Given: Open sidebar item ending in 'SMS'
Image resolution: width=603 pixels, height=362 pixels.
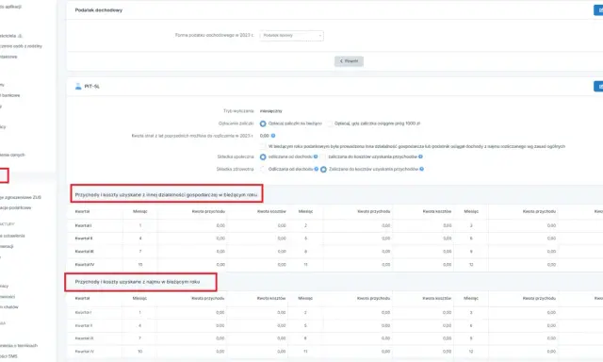Looking at the screenshot, I should click(x=8, y=356).
